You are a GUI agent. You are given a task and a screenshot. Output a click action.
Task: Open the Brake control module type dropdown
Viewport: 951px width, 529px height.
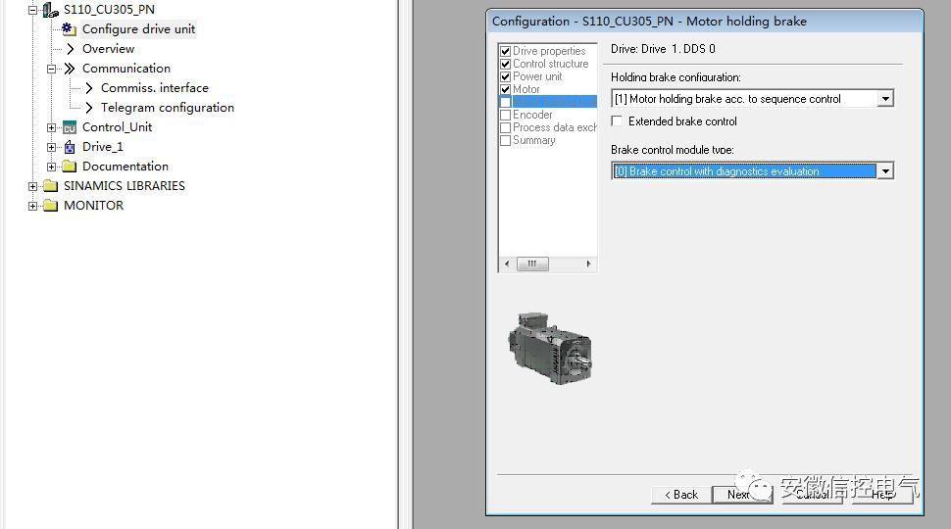[885, 171]
